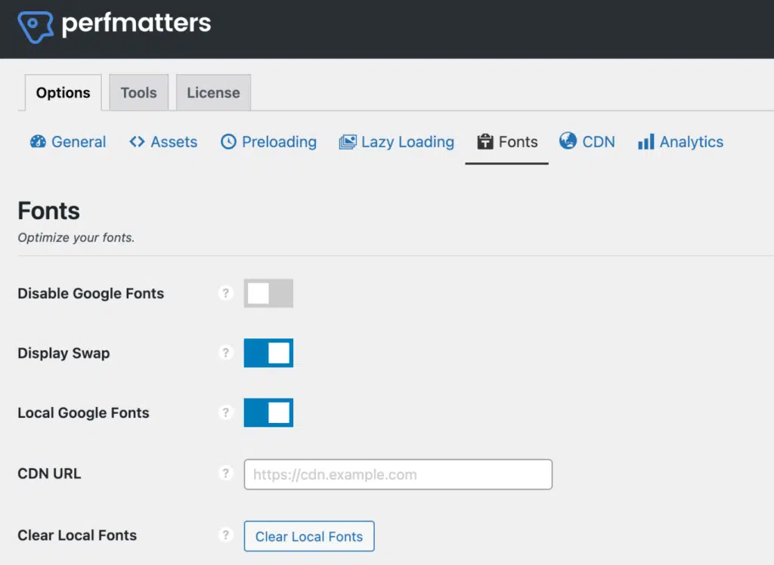Click the CDN globe icon
This screenshot has width=774, height=565.
[x=568, y=140]
